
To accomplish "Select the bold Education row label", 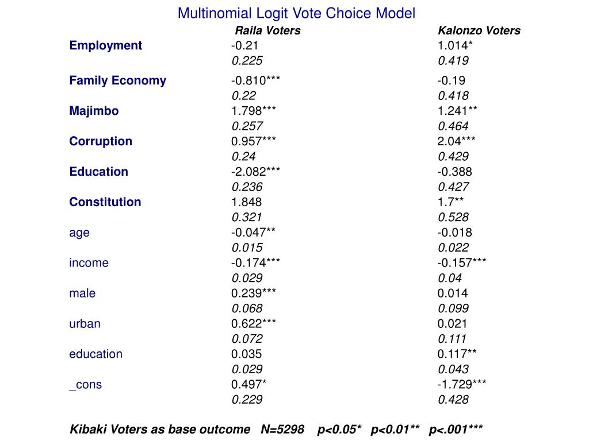I will click(99, 171).
